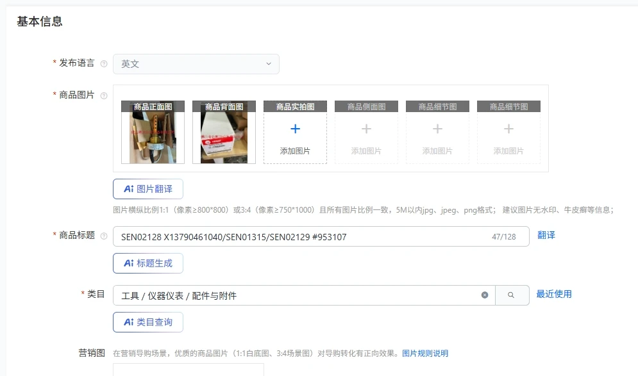Viewport: 638px width, 376px height.
Task: Click the help icon next to 发布语言
Action: 104,64
